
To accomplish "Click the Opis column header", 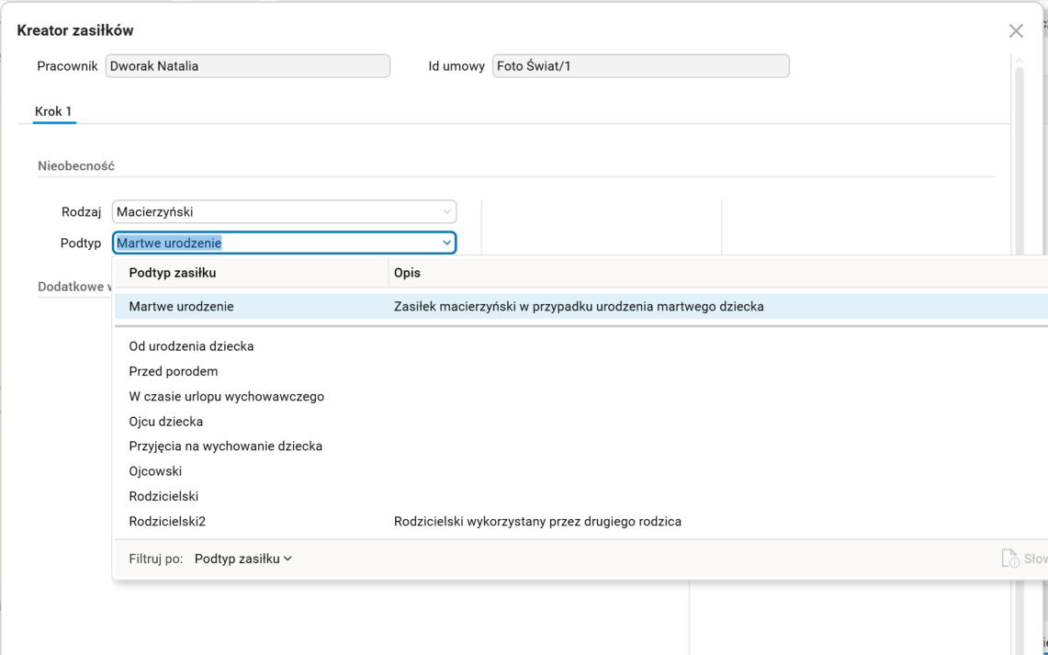I will point(408,273).
